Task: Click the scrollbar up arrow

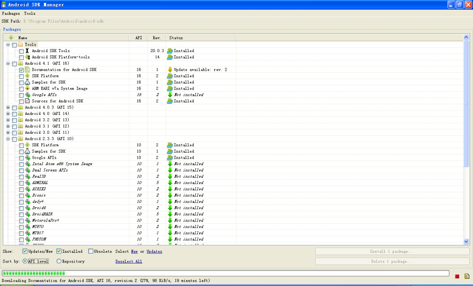Action: tap(466, 37)
